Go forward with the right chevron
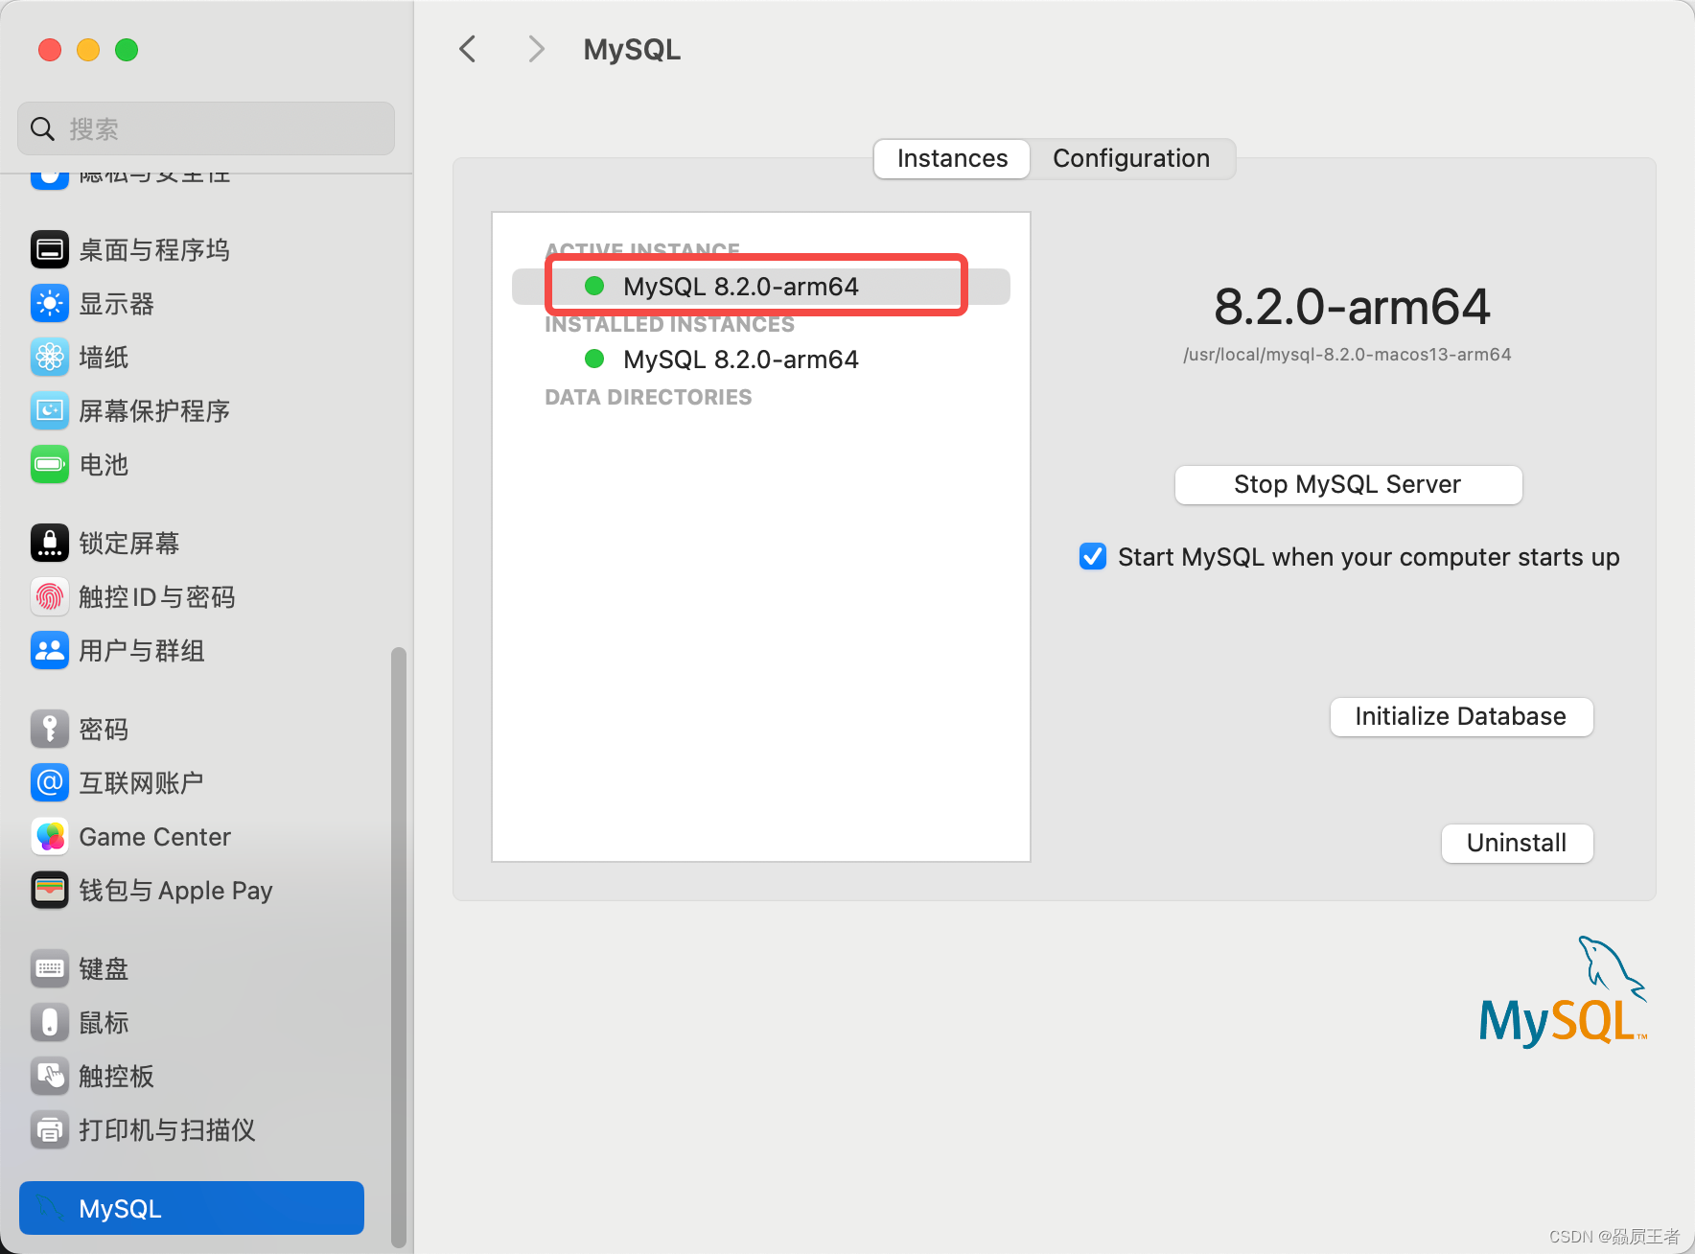 537,49
